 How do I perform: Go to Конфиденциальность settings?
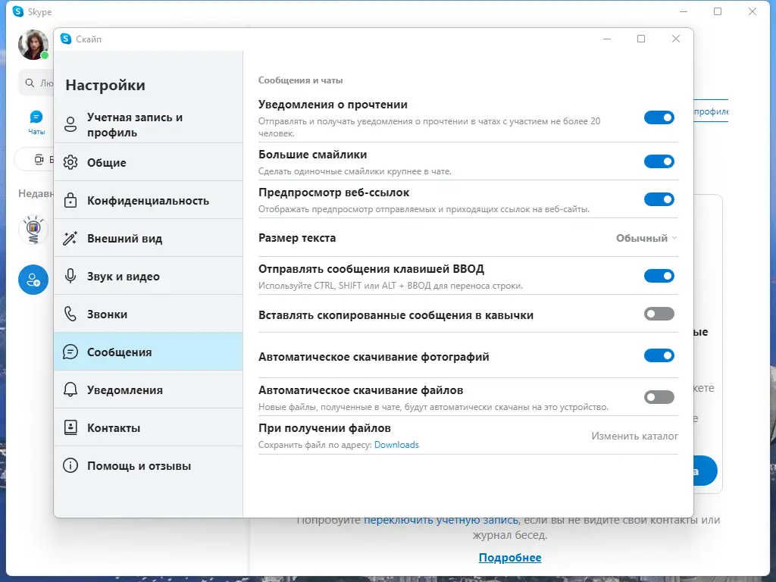tap(149, 200)
